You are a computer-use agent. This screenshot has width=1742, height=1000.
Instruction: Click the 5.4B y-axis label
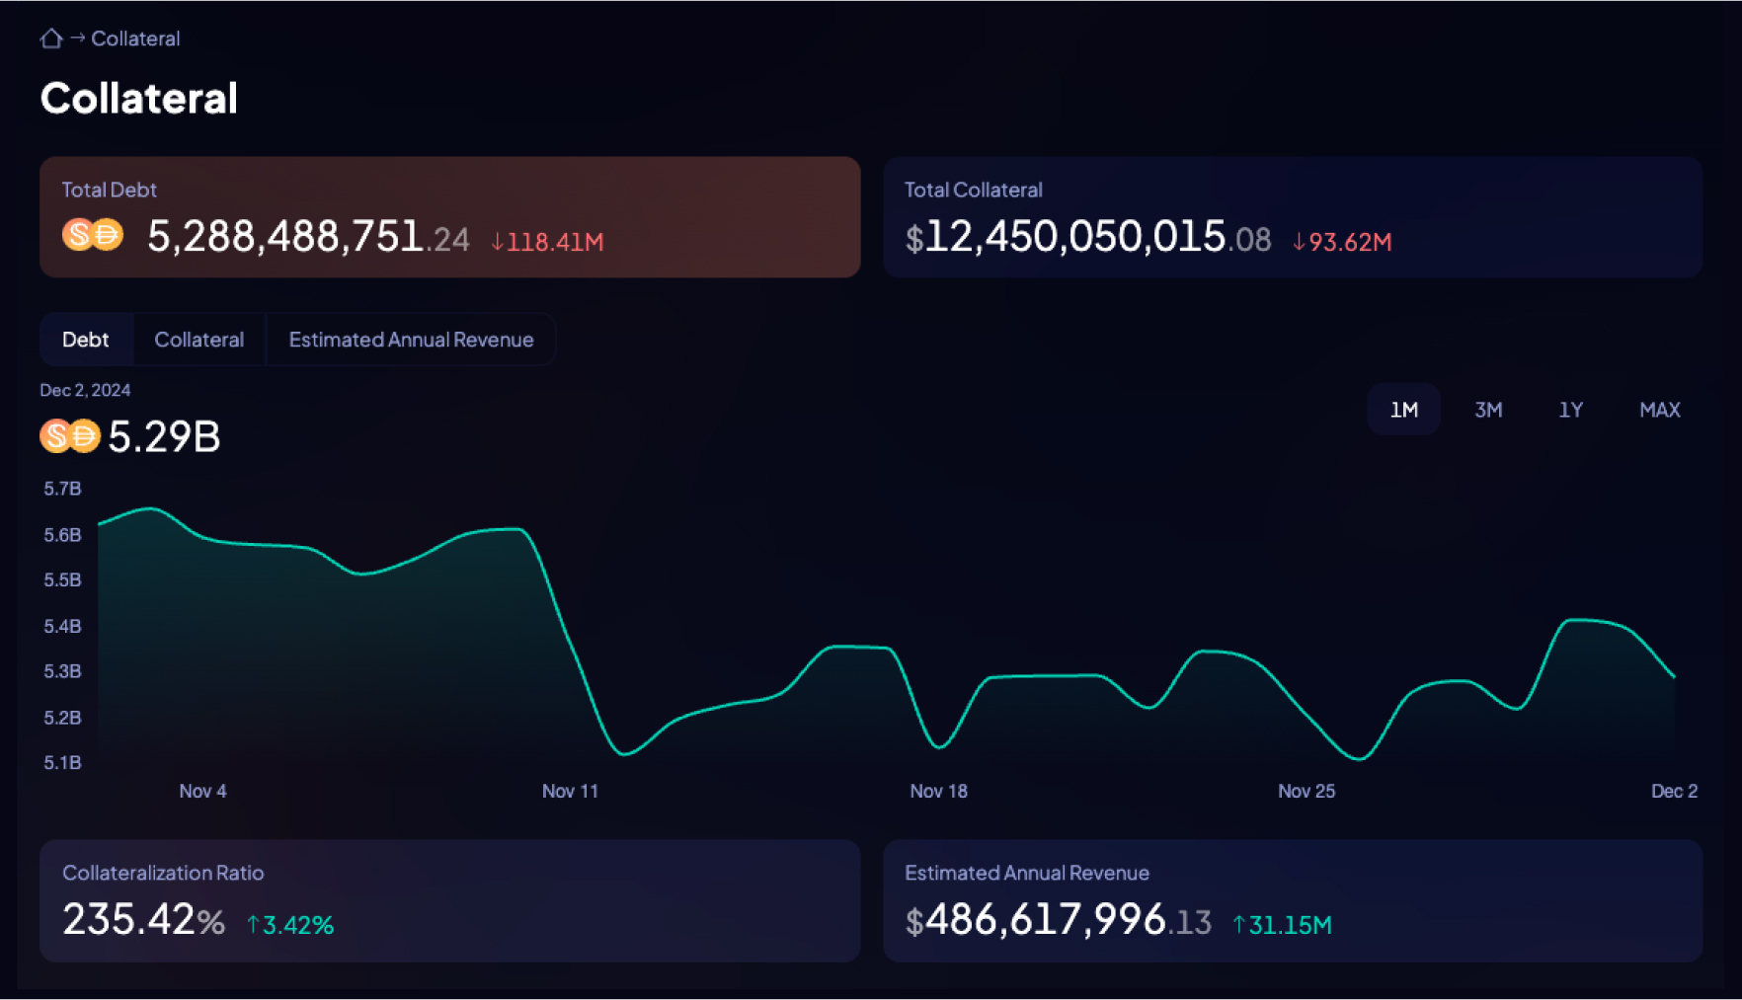(x=62, y=626)
